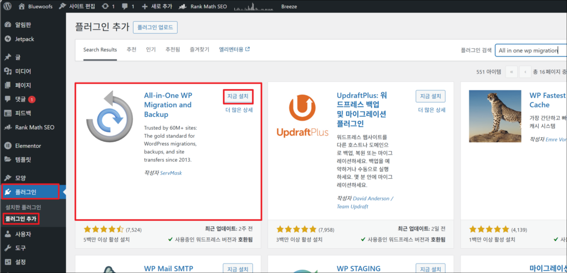Click 새로 추가 in the admin bar
Viewport: 567px width, 273px height.
pyautogui.click(x=157, y=6)
